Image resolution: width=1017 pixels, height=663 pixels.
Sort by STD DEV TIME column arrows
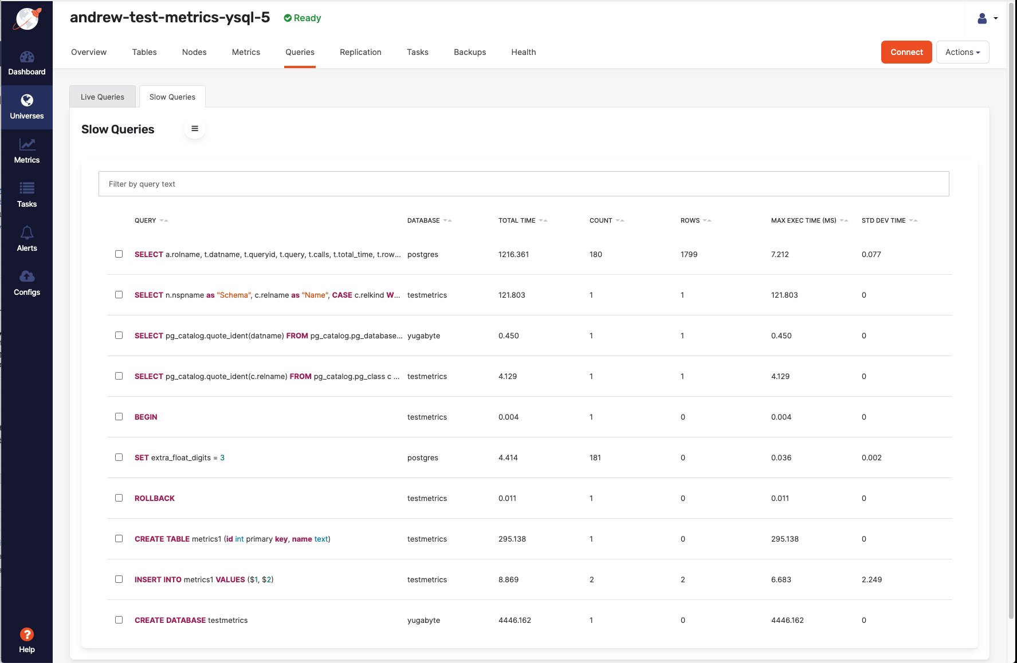point(913,220)
